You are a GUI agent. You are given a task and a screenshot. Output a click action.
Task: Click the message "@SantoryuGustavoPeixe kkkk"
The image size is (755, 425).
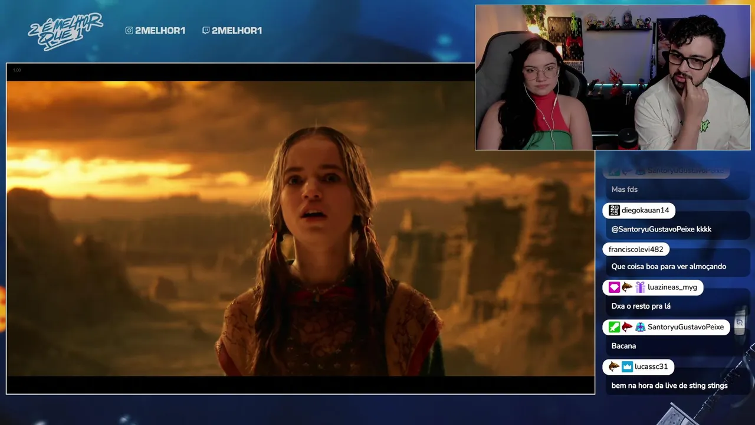coord(661,229)
